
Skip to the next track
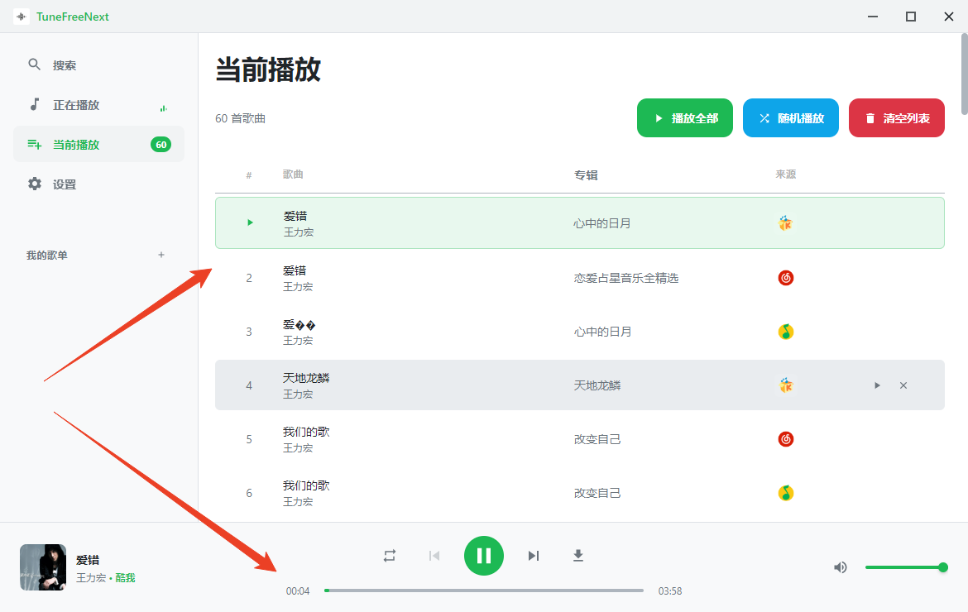534,556
